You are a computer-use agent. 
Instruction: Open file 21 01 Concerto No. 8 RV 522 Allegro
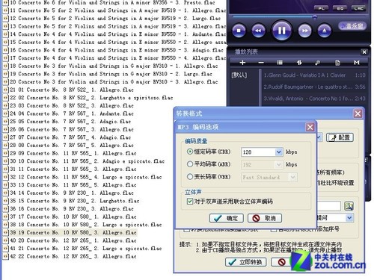(x=72, y=90)
